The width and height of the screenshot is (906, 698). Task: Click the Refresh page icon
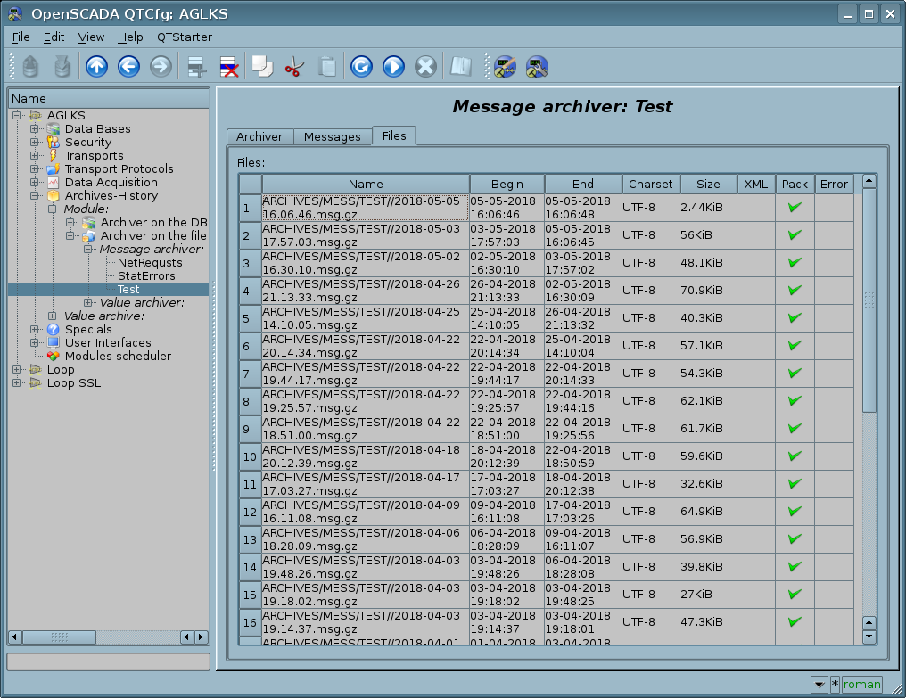[361, 66]
